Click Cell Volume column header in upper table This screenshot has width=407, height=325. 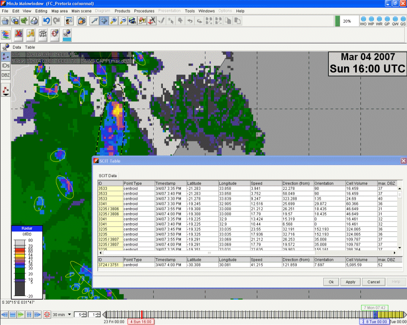pyautogui.click(x=361, y=183)
